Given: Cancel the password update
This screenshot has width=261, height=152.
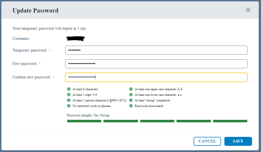Looking at the screenshot, I should [207, 141].
